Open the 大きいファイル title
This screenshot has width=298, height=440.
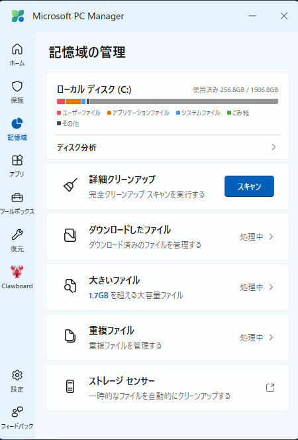point(115,280)
